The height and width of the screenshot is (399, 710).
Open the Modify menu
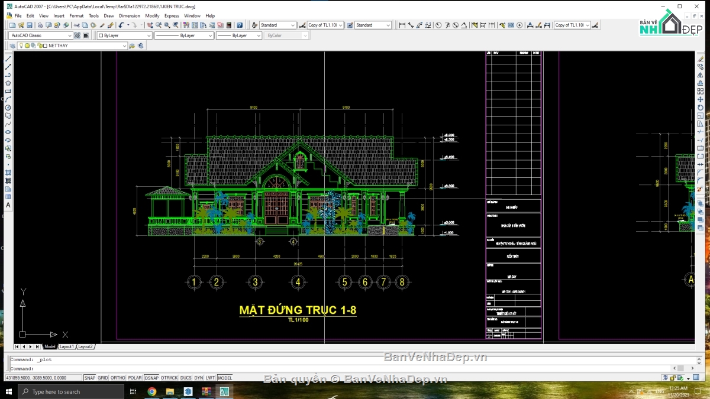pyautogui.click(x=152, y=16)
